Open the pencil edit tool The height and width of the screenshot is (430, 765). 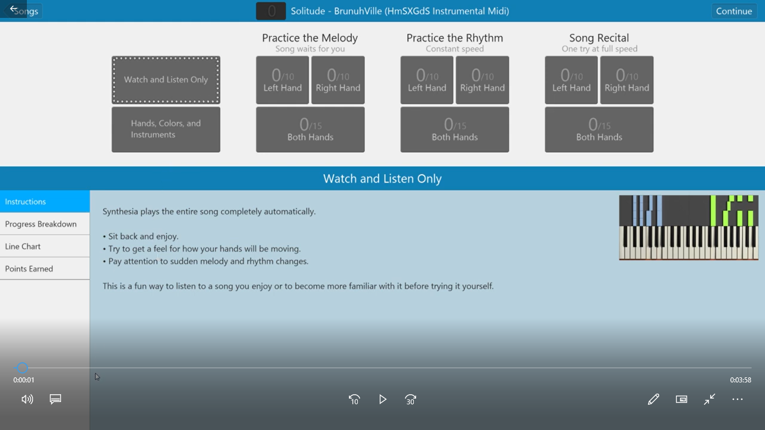point(654,399)
